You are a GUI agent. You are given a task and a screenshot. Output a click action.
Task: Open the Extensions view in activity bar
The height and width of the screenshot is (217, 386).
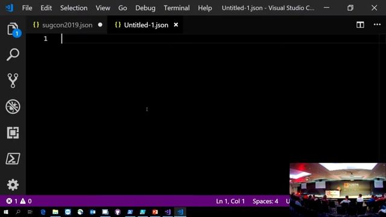[13, 133]
